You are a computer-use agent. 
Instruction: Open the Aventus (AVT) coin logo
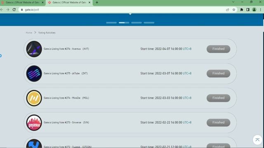[x=34, y=49]
